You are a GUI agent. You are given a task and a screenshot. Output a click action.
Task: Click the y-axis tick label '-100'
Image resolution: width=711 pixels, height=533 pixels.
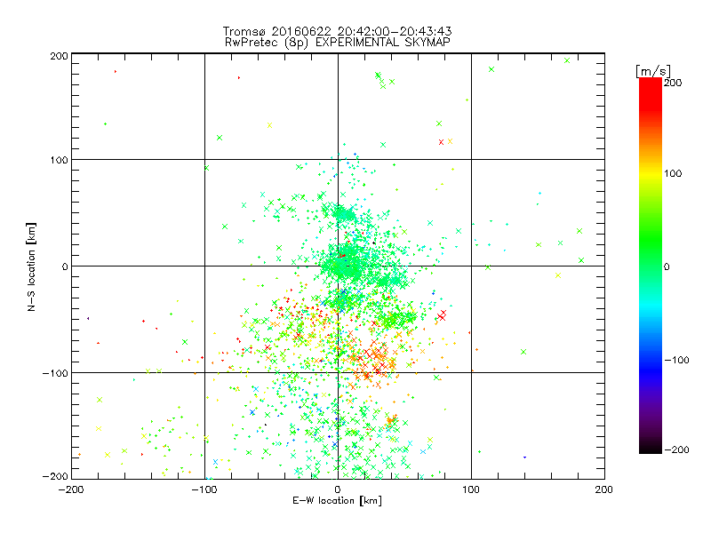click(x=55, y=373)
